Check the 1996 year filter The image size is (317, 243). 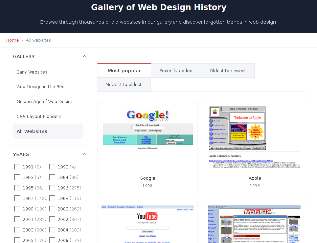(x=52, y=188)
